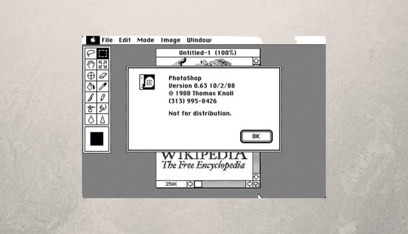Click the phone number (313) 995-8426
This screenshot has width=408, height=234.
pos(193,101)
